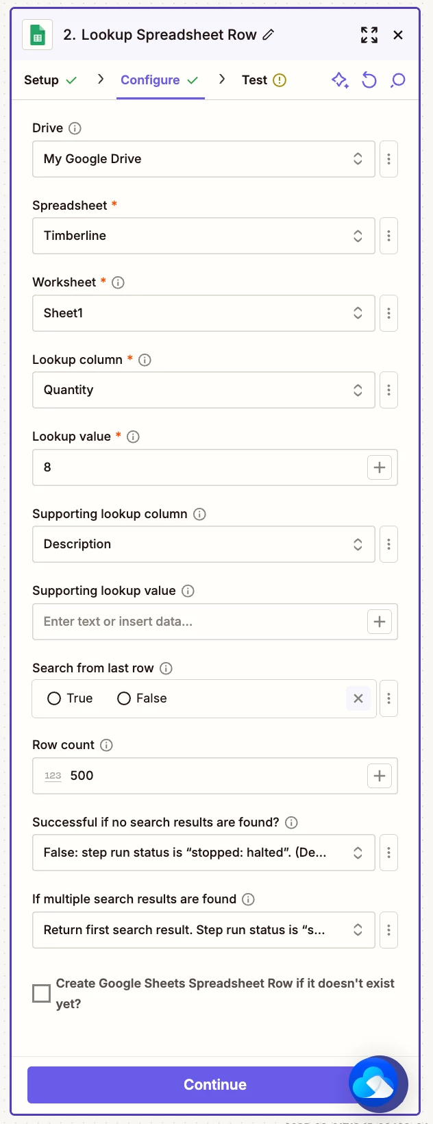Click the undo/refresh fields icon
The image size is (433, 1124).
(369, 80)
